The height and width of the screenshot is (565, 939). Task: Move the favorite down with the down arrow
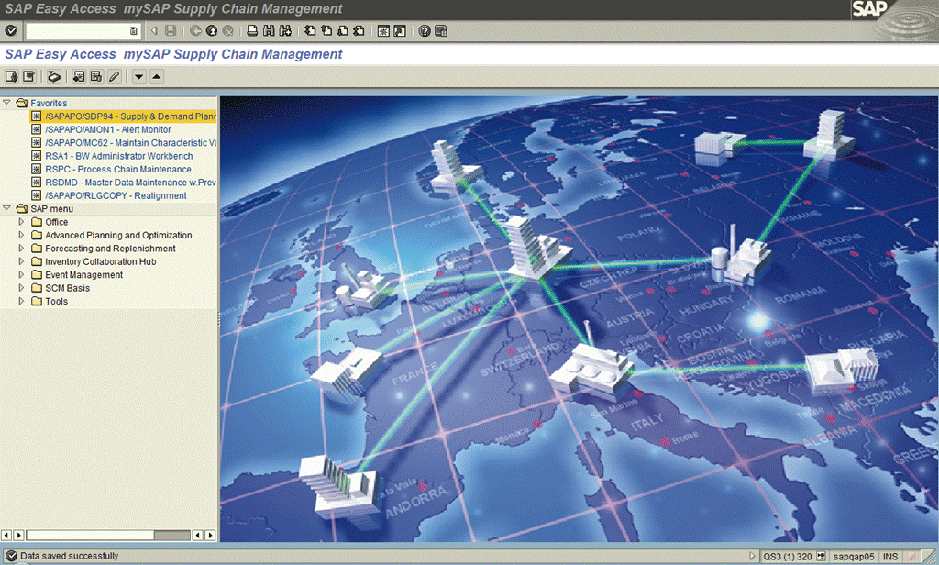(139, 76)
